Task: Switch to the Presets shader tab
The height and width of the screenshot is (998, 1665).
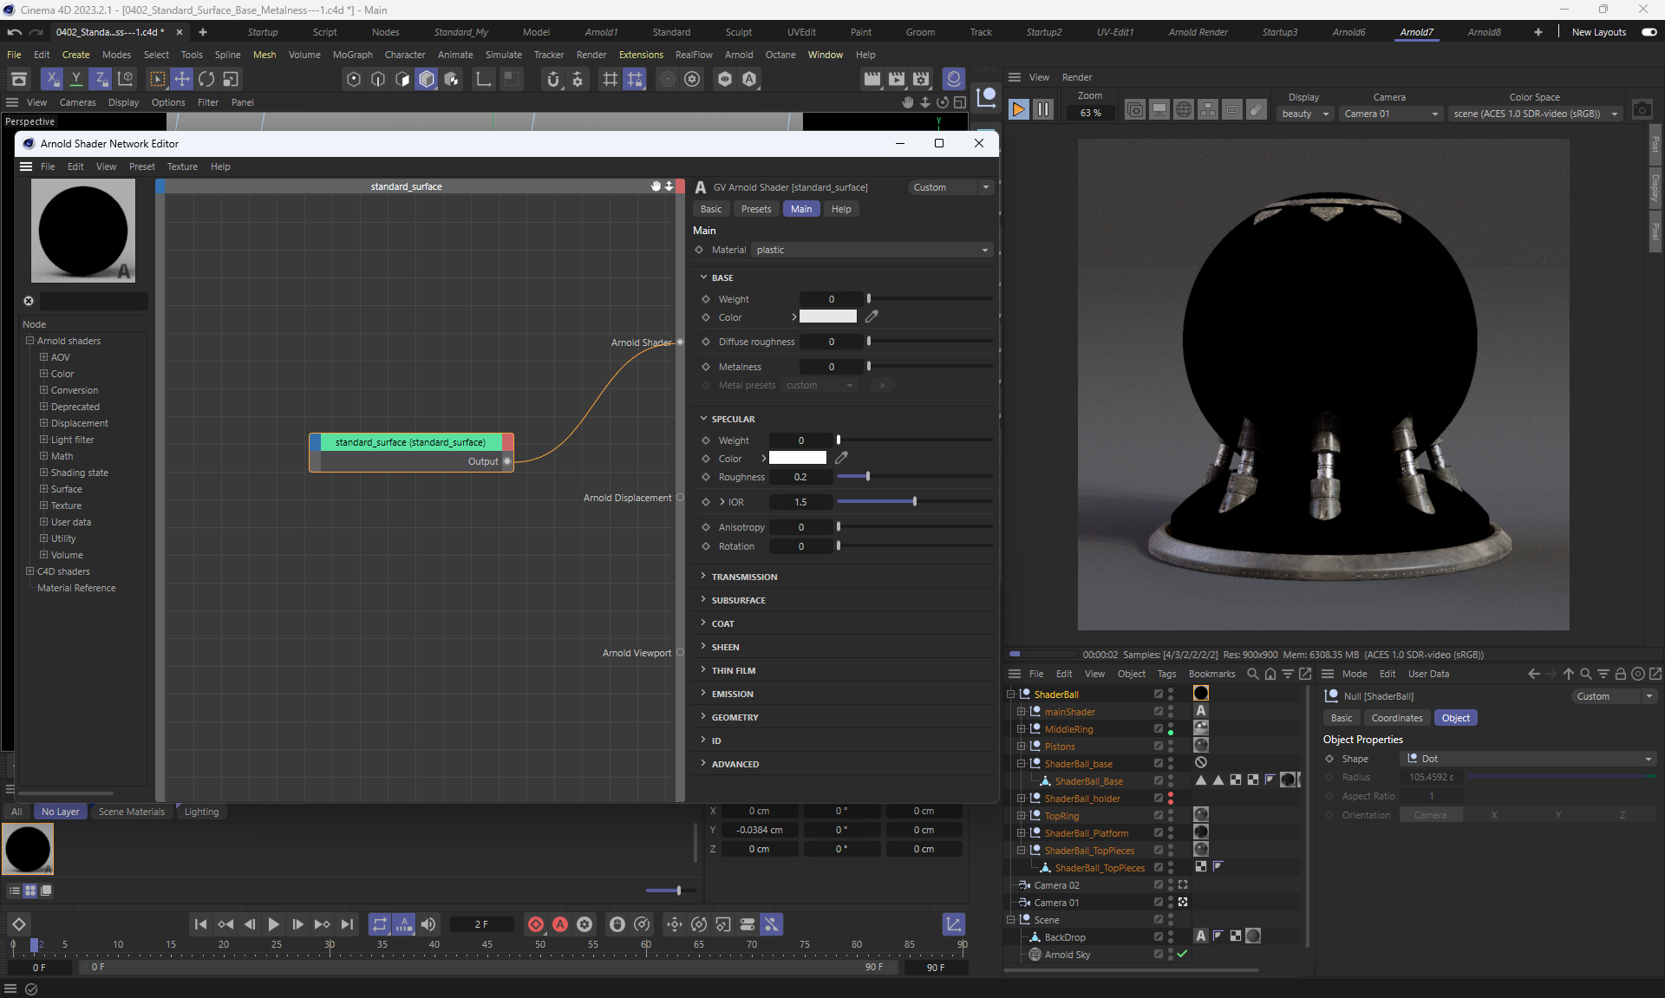Action: point(755,209)
